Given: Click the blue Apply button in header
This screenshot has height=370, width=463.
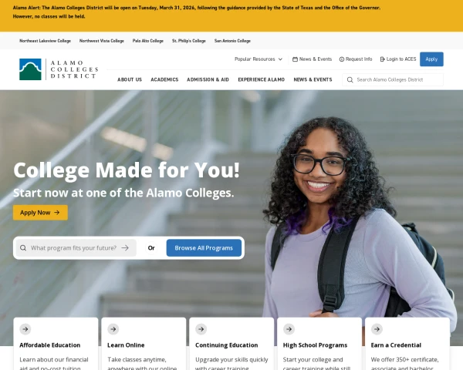Looking at the screenshot, I should pyautogui.click(x=431, y=59).
